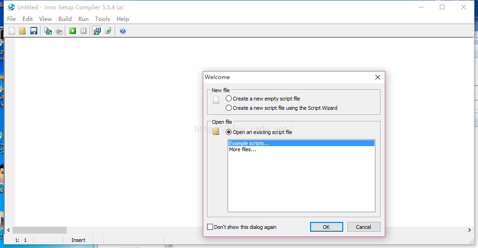478x248 pixels.
Task: Open the Tools menu
Action: pyautogui.click(x=103, y=19)
